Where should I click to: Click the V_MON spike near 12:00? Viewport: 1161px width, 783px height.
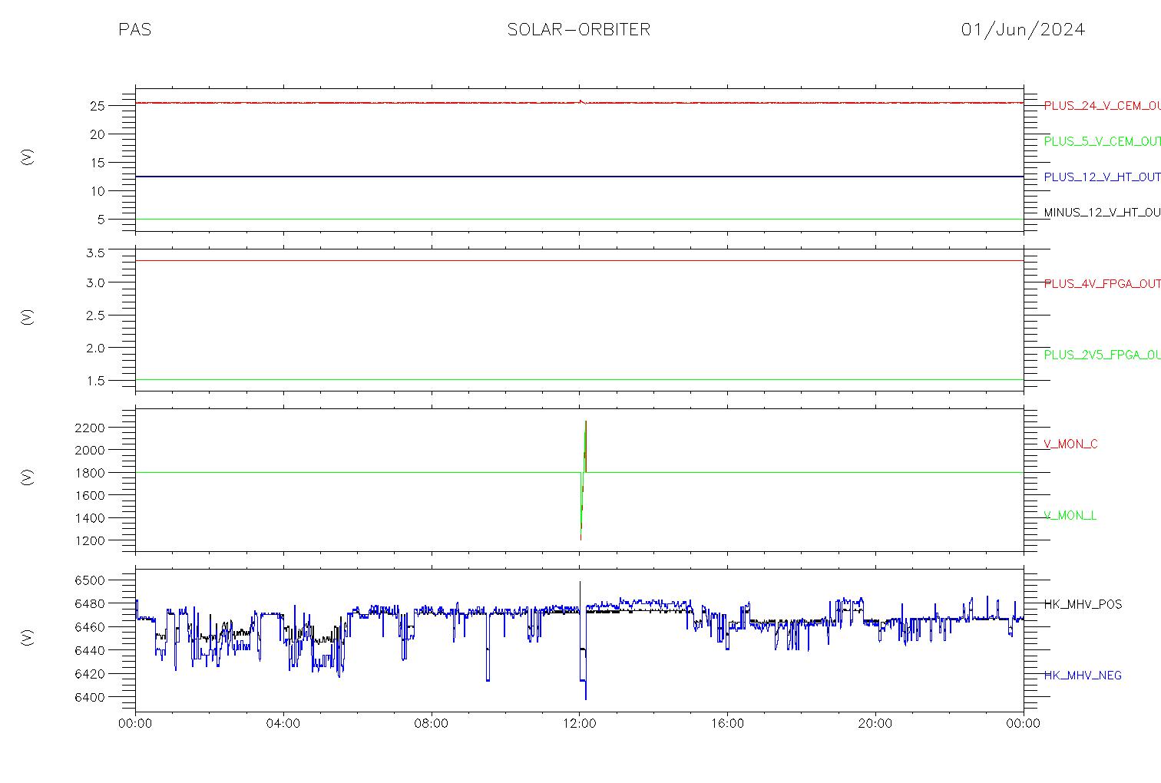584,480
